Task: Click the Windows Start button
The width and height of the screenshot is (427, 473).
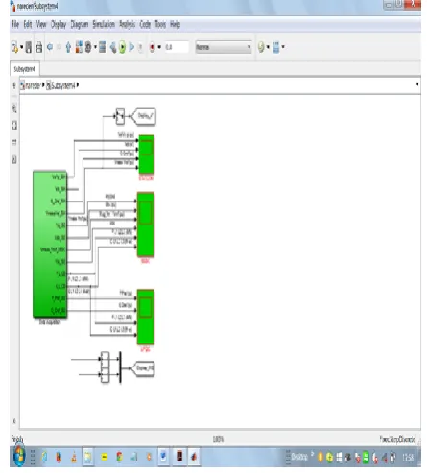Action: (19, 457)
